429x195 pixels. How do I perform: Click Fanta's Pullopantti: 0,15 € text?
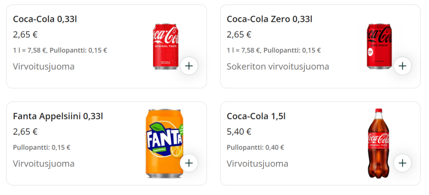click(41, 148)
